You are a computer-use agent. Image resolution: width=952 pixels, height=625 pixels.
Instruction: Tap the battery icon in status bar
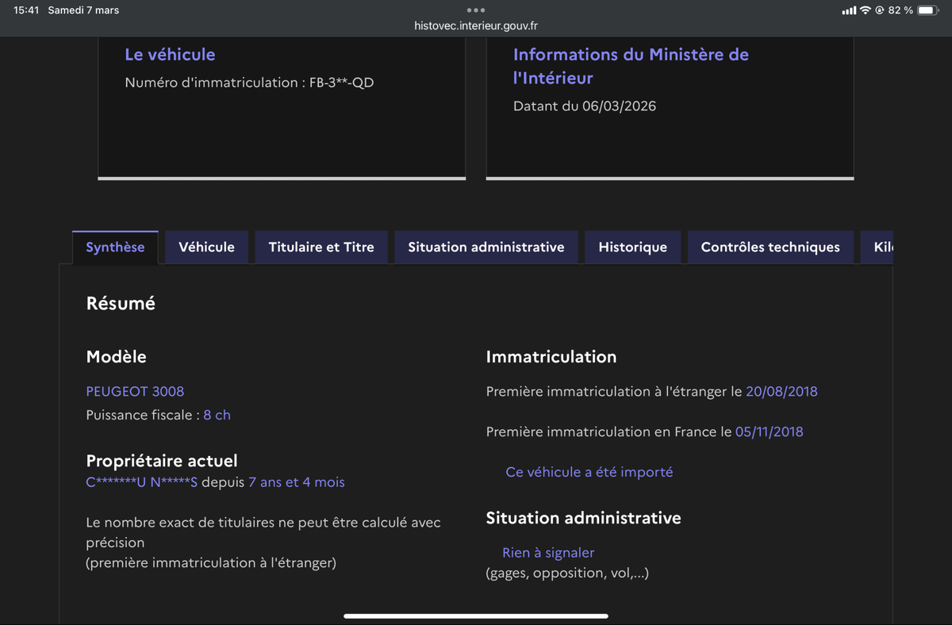pyautogui.click(x=928, y=10)
